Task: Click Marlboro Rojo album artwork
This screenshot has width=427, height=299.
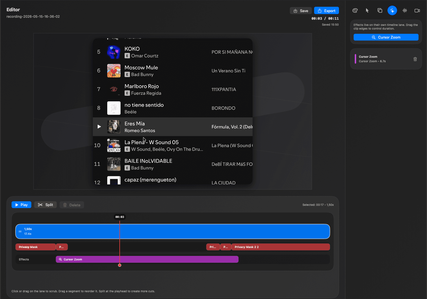Action: pos(114,89)
